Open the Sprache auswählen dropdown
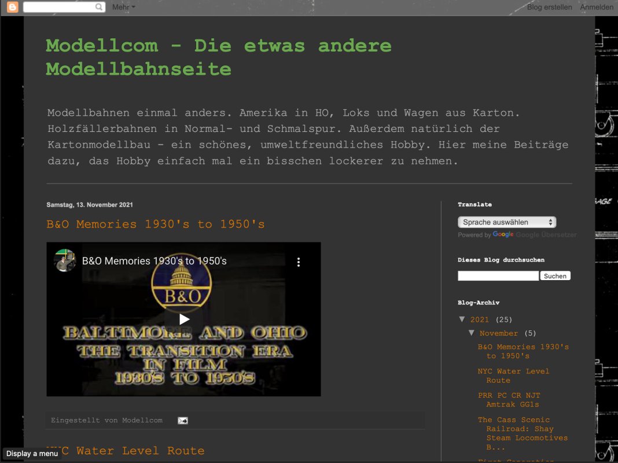Image resolution: width=618 pixels, height=463 pixels. [x=507, y=222]
